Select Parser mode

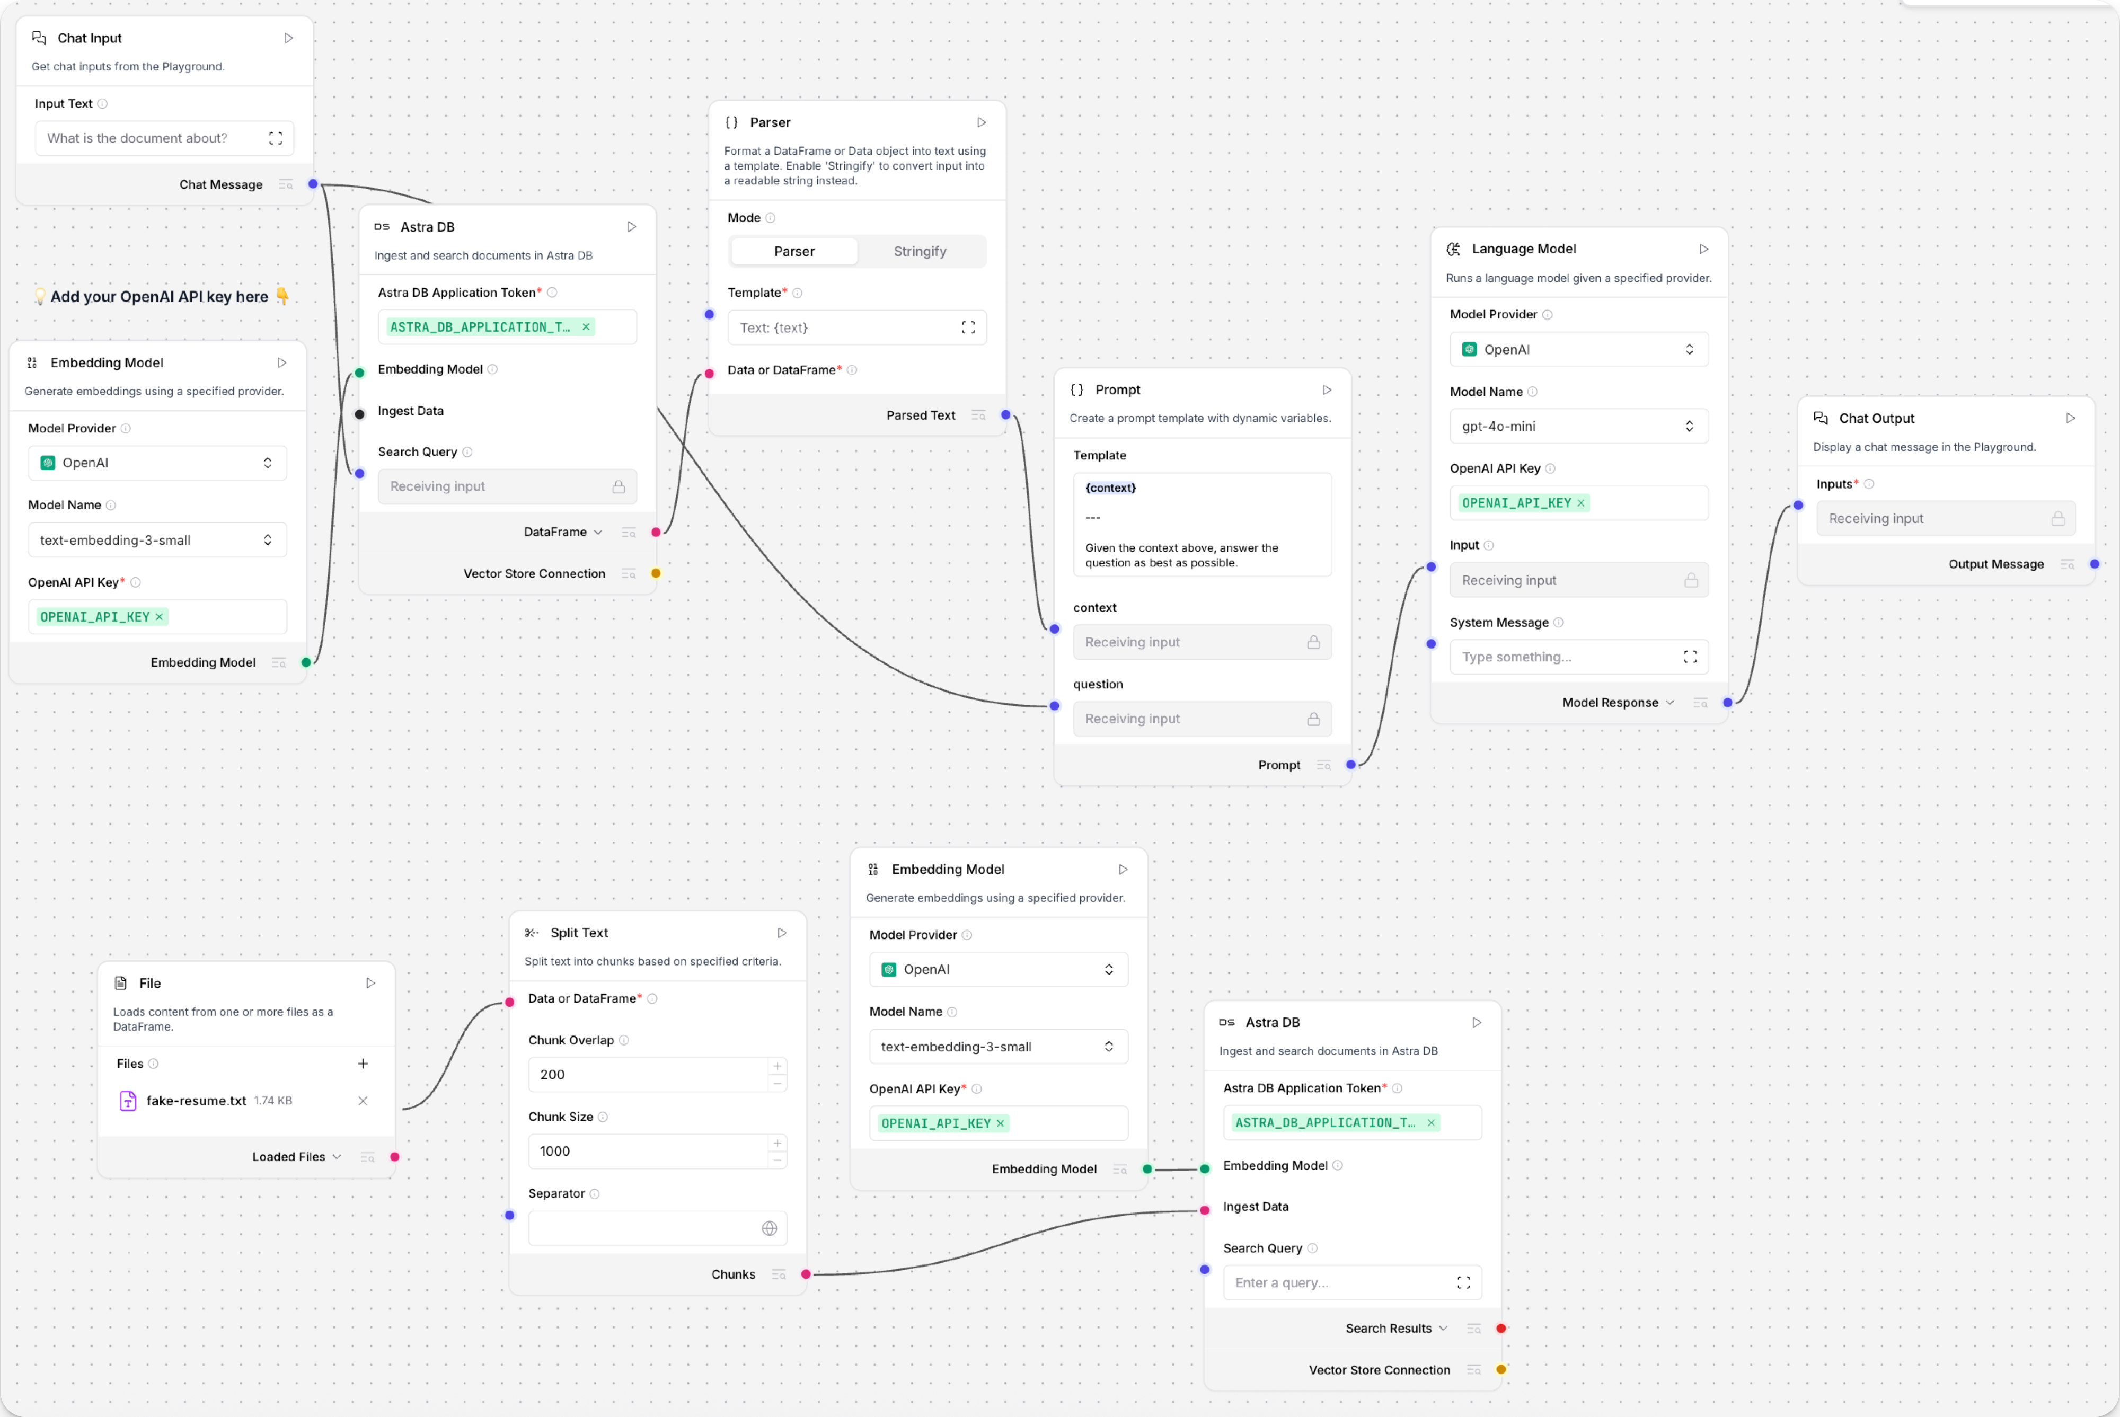[x=794, y=251]
